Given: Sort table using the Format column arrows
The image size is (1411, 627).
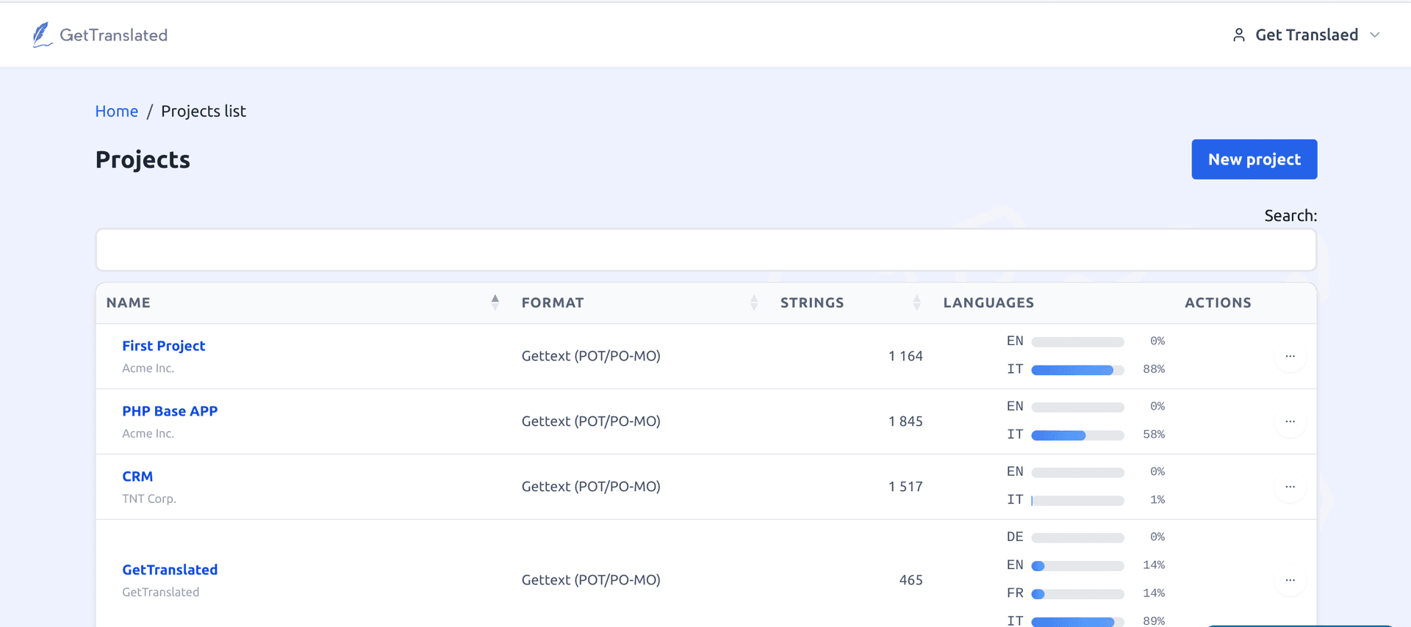Looking at the screenshot, I should tap(754, 302).
